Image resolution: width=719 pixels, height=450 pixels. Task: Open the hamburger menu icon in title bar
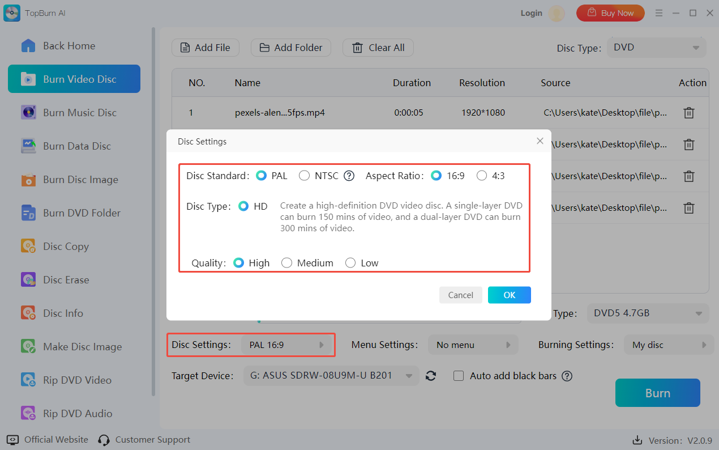659,13
